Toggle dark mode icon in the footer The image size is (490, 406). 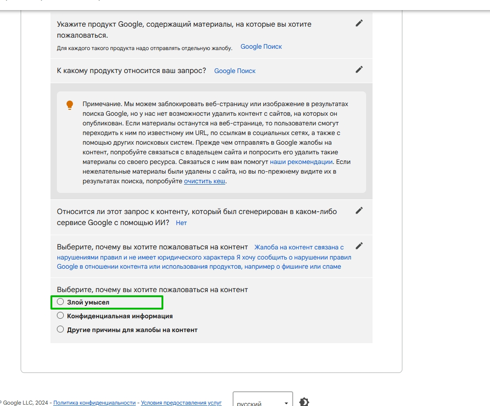tap(304, 402)
